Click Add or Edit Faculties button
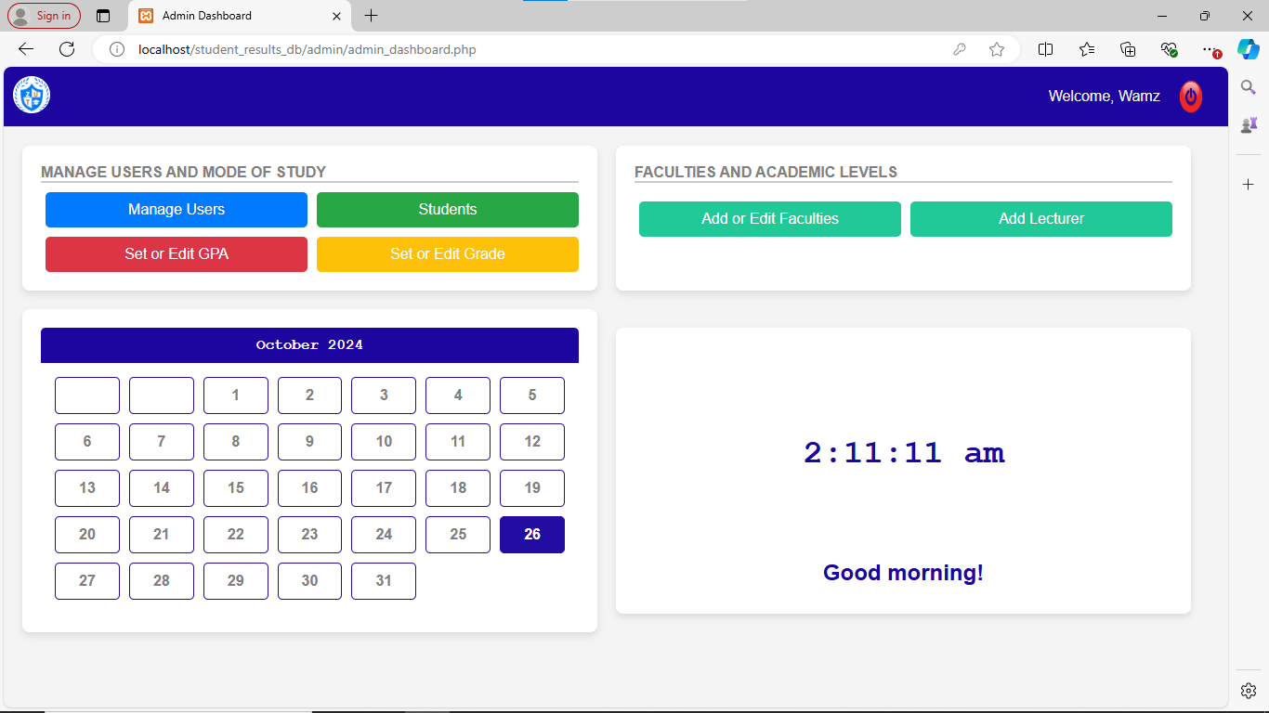This screenshot has width=1269, height=713. [x=769, y=219]
